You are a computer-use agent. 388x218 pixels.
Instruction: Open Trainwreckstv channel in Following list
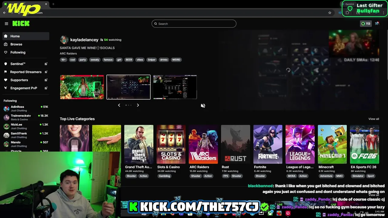coord(26,117)
